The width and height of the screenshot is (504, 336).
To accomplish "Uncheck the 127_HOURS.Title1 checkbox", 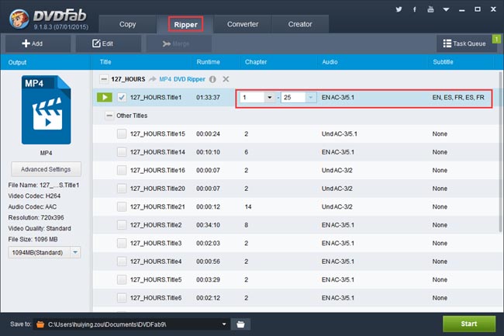I will click(x=122, y=97).
